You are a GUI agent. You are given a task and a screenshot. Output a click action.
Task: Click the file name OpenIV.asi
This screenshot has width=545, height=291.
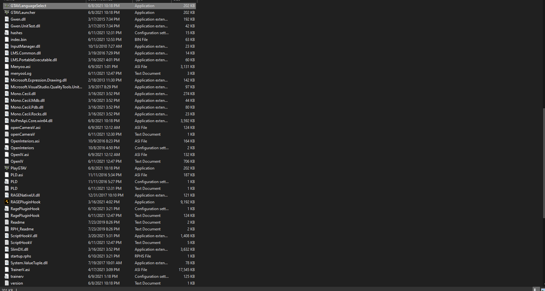click(x=20, y=155)
